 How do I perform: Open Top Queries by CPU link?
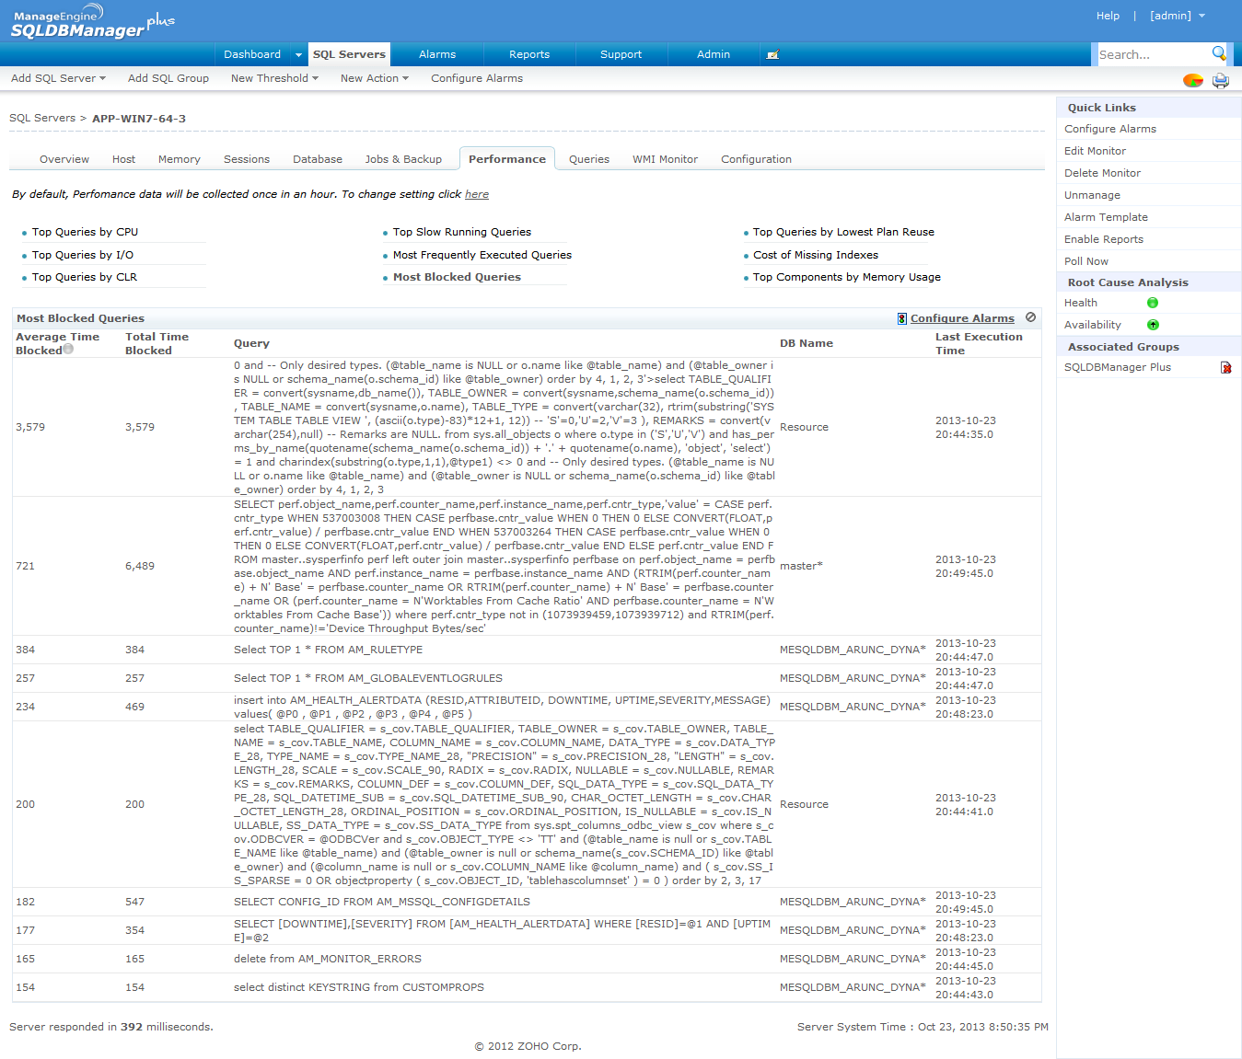click(85, 232)
